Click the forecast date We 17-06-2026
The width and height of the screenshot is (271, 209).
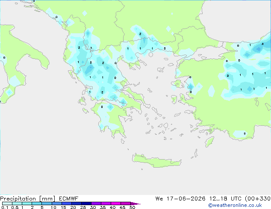pos(180,199)
